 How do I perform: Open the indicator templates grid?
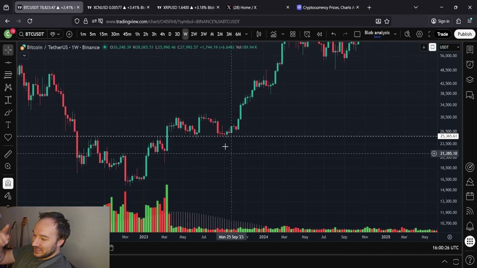tap(293, 34)
